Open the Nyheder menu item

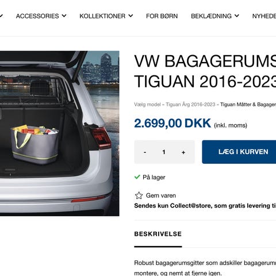coord(264,16)
